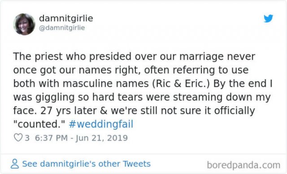Click the tweet's first line about the priest
The height and width of the screenshot is (174, 287).
(134, 56)
